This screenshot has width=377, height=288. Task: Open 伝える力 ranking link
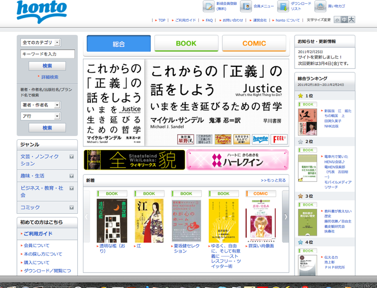pyautogui.click(x=331, y=257)
